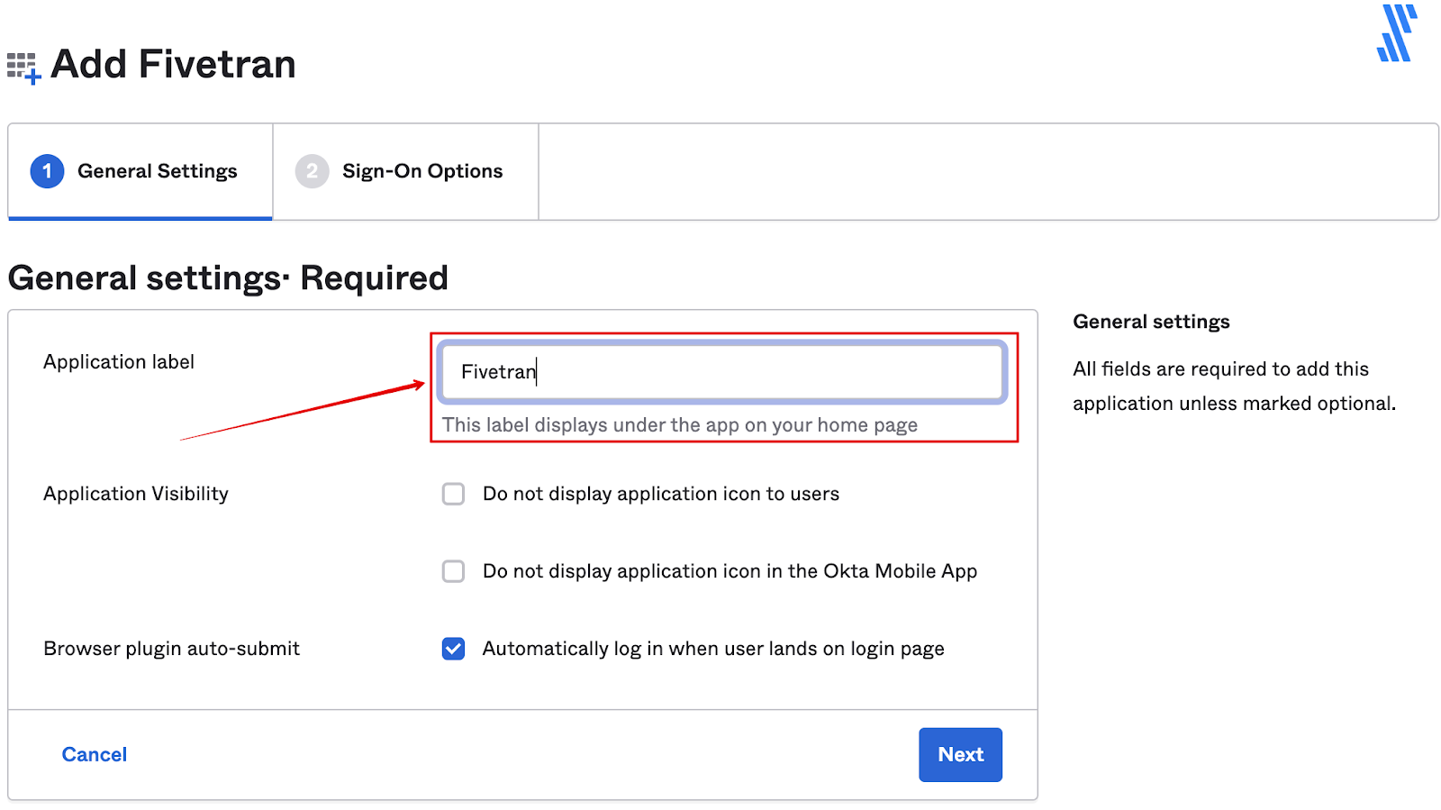Check 'Do not display application icon to users'
The height and width of the screenshot is (810, 1441).
tap(453, 494)
